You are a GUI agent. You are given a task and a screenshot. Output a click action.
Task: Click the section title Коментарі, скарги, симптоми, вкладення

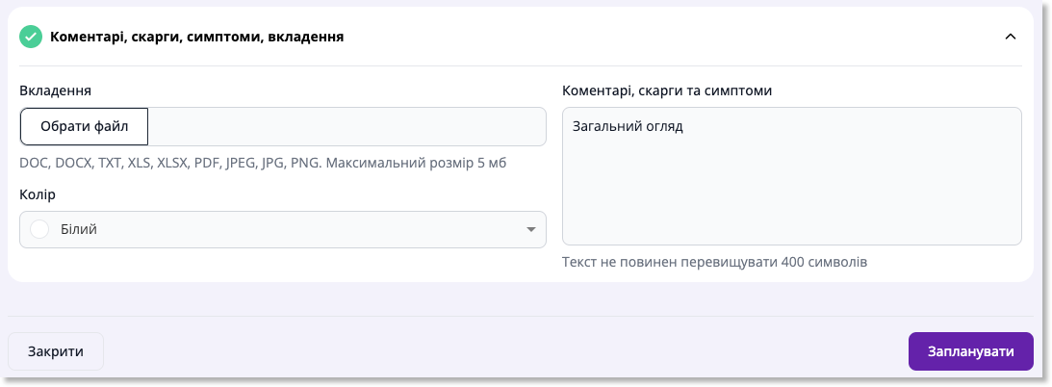[x=197, y=37]
